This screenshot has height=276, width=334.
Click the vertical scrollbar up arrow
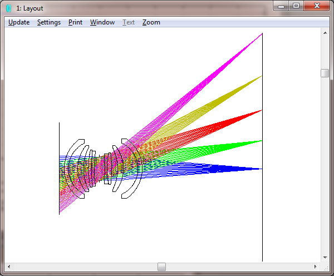pos(325,33)
